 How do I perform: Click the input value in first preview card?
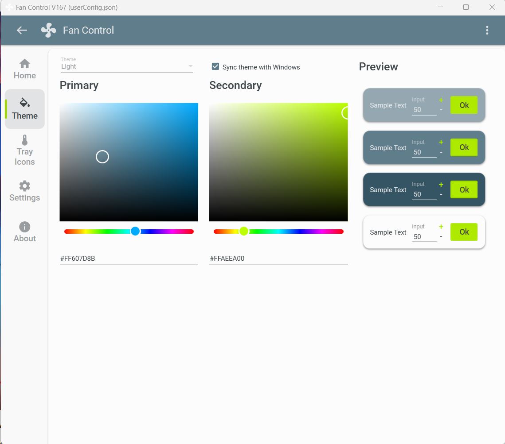(424, 110)
